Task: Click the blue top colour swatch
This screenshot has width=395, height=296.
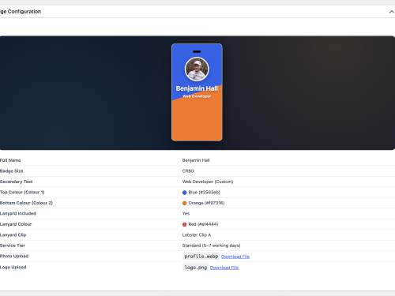Action: [x=184, y=193]
